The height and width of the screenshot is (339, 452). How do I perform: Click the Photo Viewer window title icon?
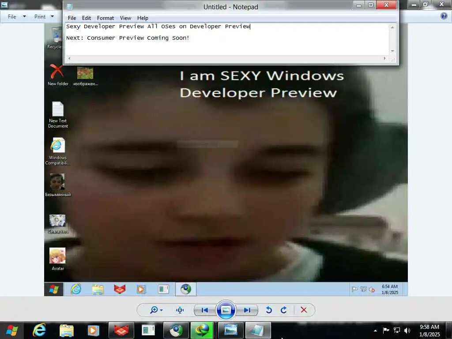tap(4, 4)
